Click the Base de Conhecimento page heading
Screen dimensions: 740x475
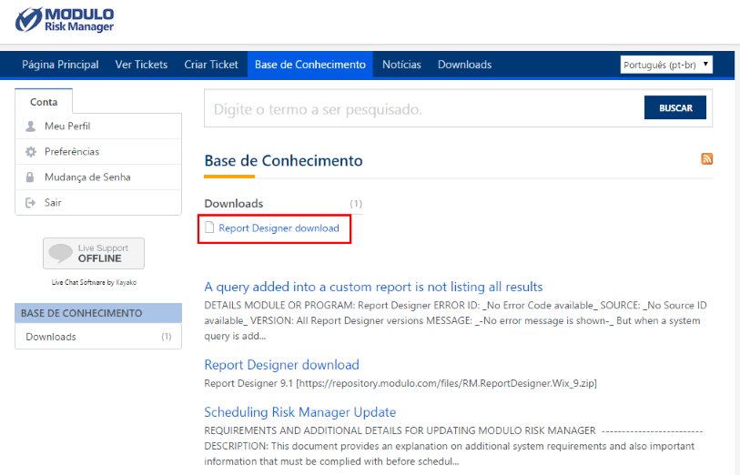283,161
